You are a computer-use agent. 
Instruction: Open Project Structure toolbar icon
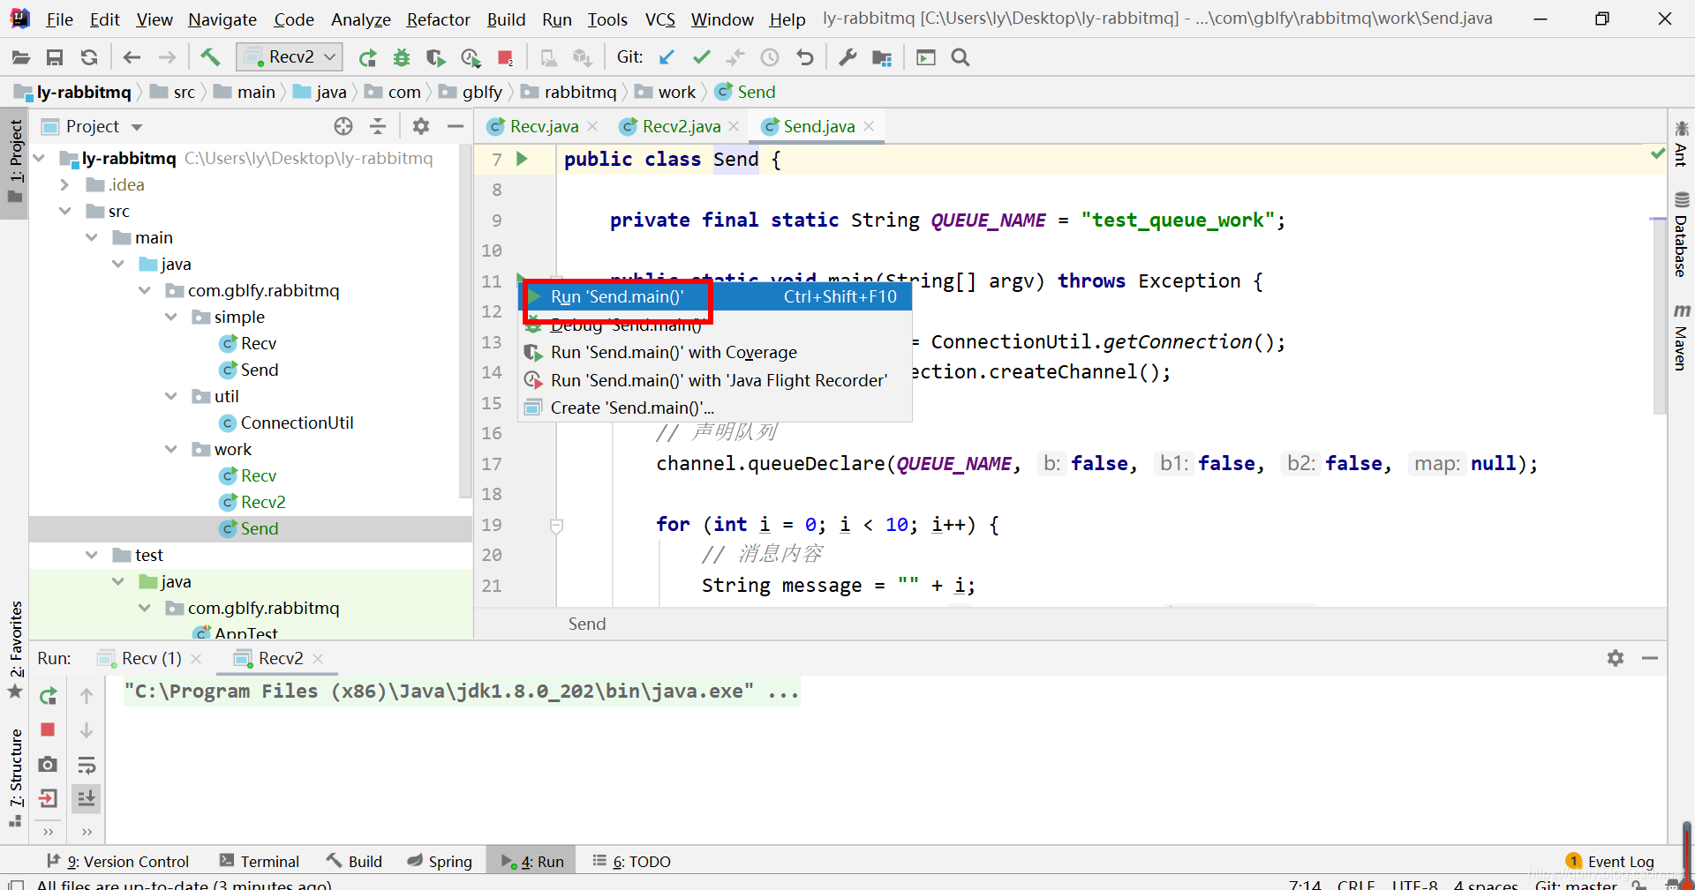click(882, 58)
